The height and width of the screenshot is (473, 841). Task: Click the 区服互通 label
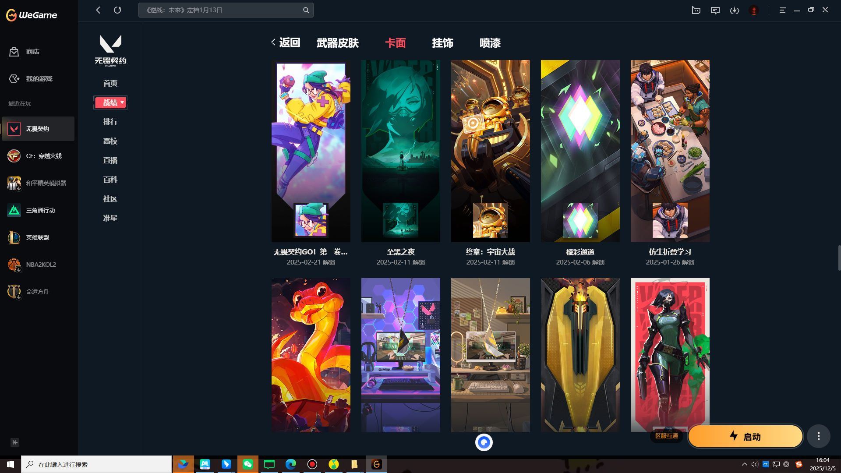(x=667, y=436)
